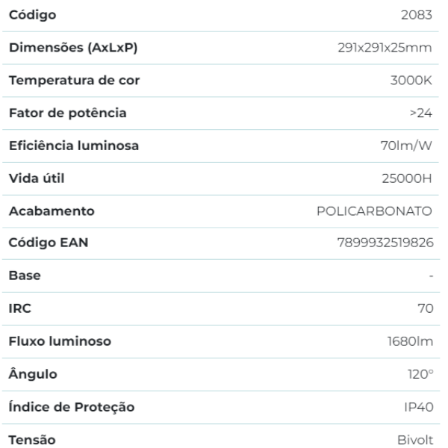This screenshot has width=448, height=448.
Task: Select the IP40 protection rating value
Action: [417, 408]
